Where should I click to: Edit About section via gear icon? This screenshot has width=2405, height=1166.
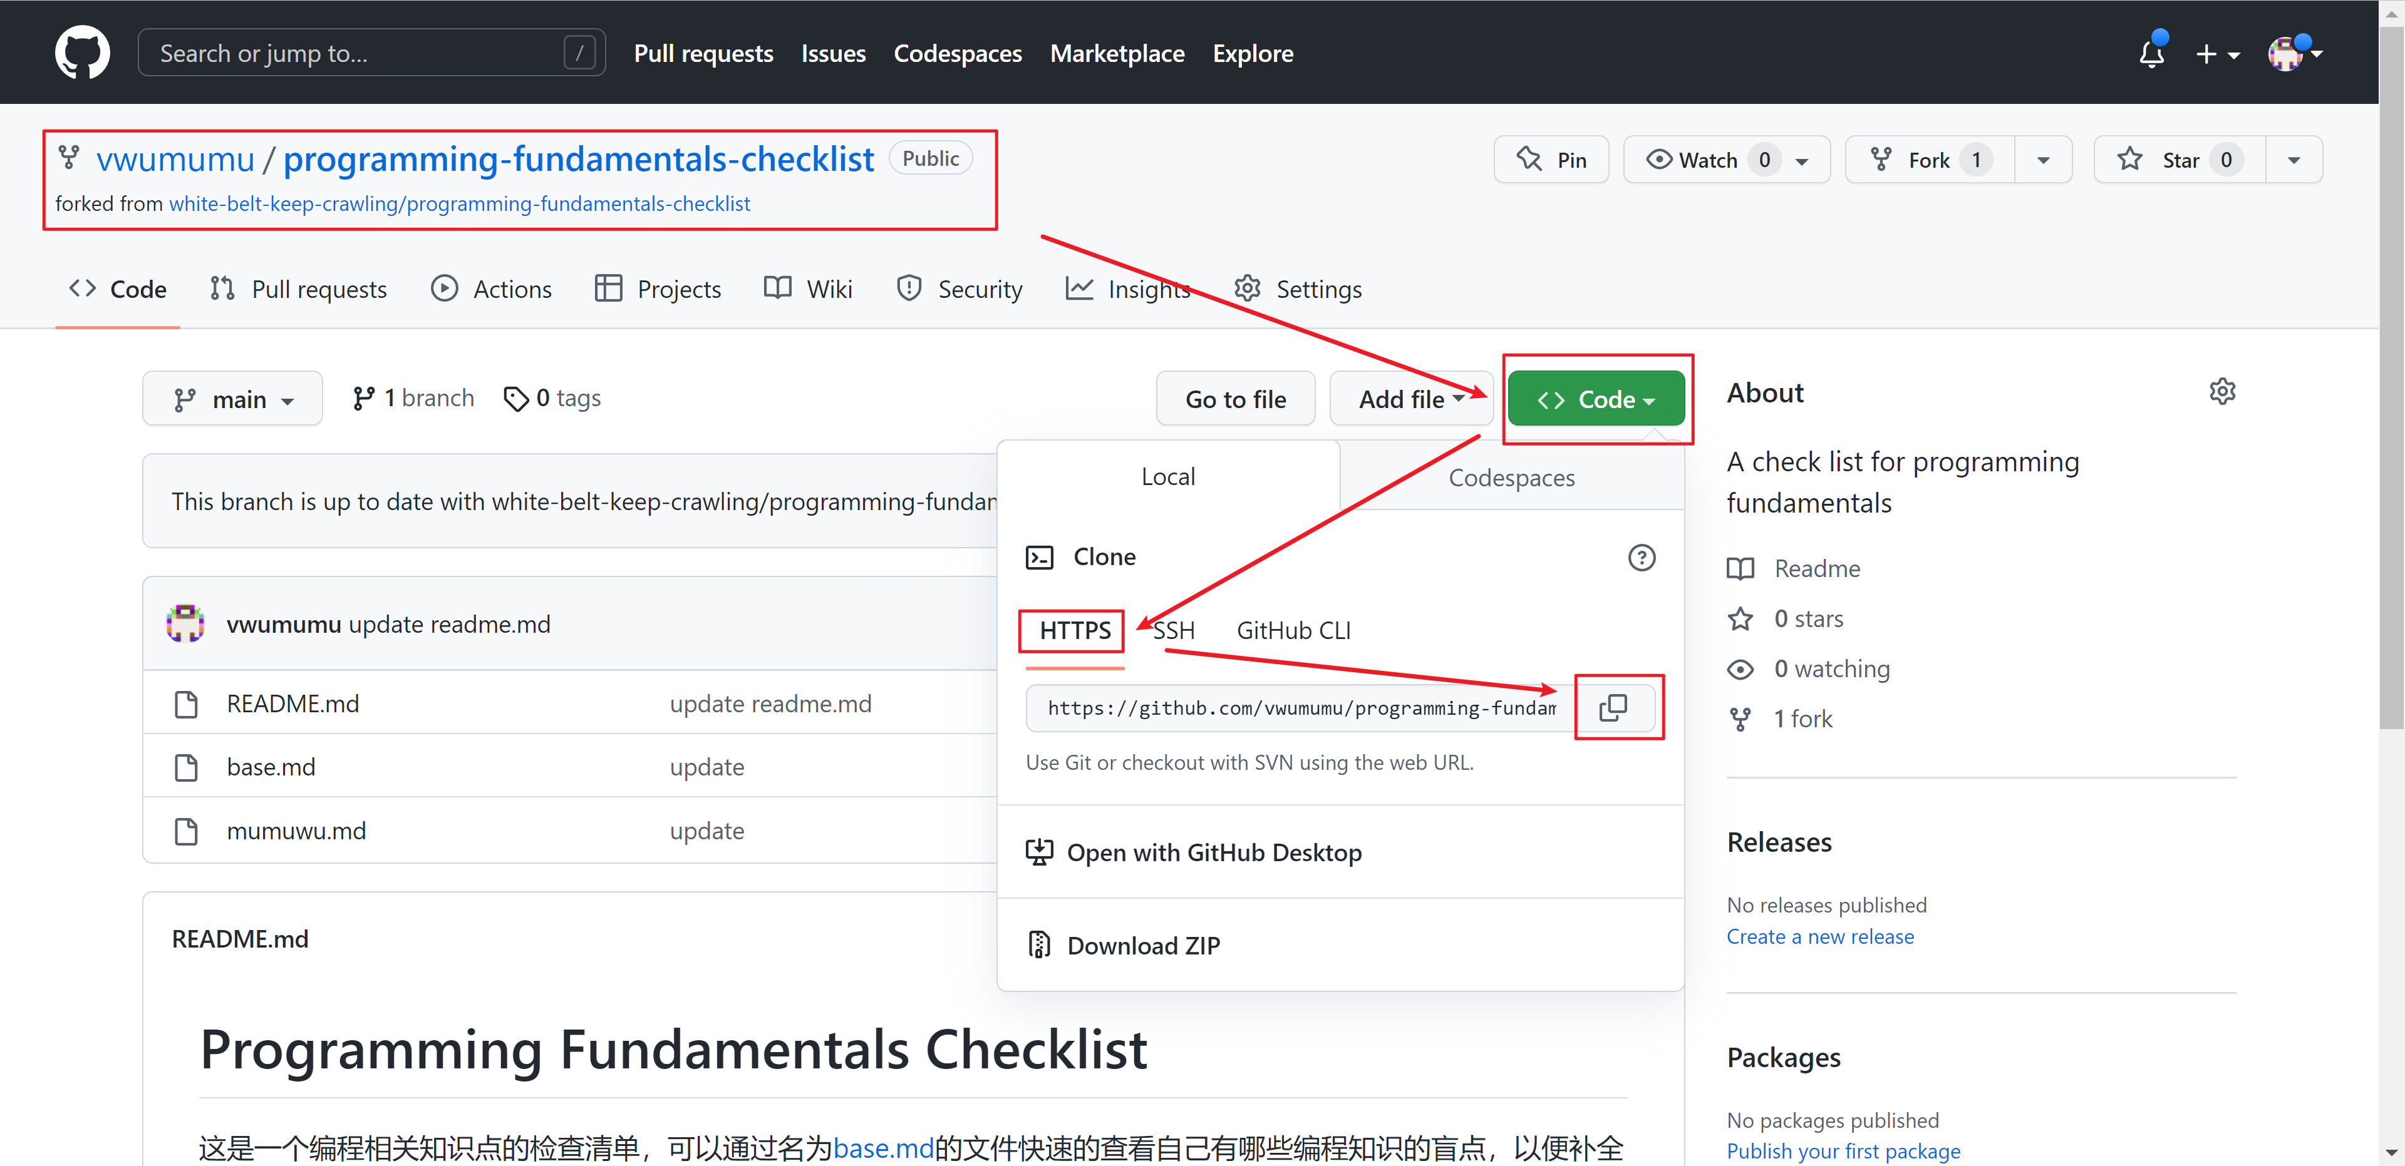2222,392
